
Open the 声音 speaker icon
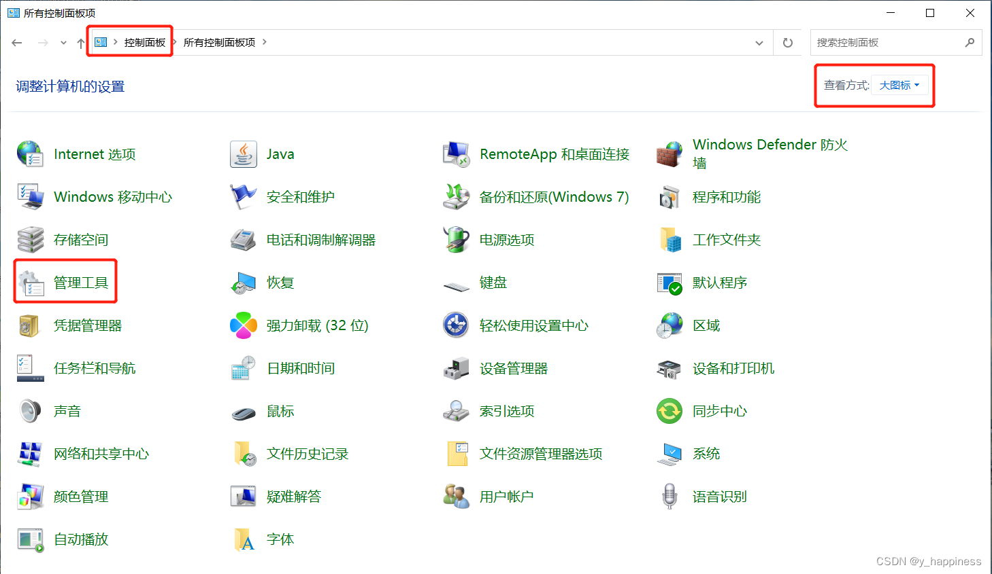pyautogui.click(x=30, y=411)
